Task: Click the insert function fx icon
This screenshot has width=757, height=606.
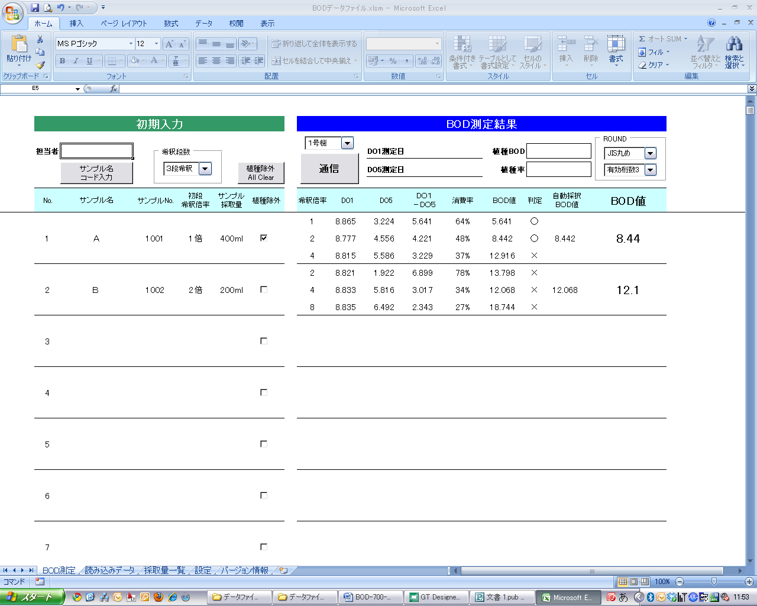Action: pyautogui.click(x=114, y=89)
